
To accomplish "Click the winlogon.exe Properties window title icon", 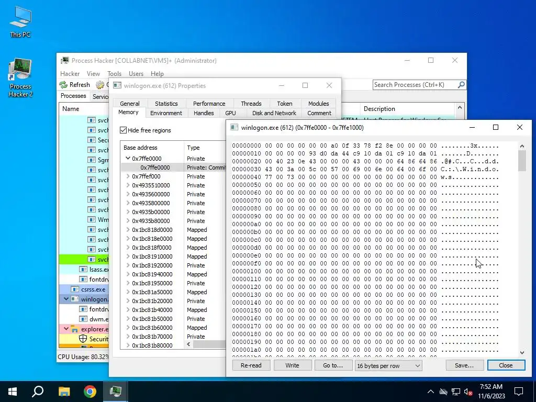I will pos(117,85).
